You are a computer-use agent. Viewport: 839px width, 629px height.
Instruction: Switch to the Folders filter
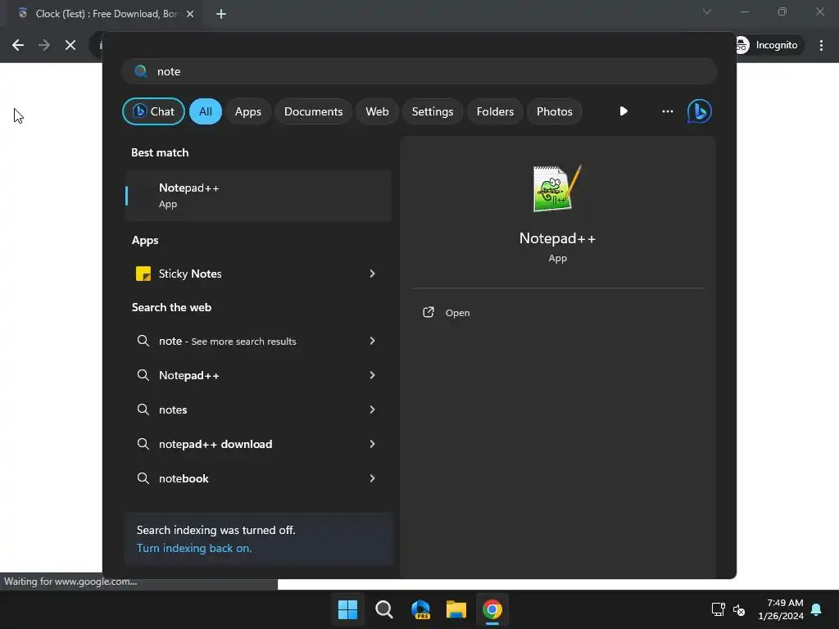(x=495, y=111)
